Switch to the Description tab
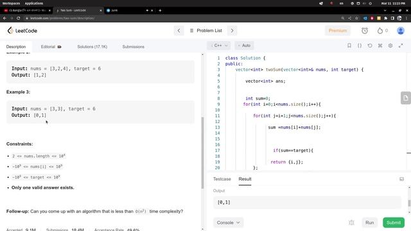The image size is (411, 231). (16, 47)
